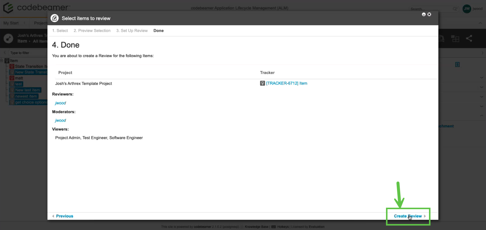The image size is (486, 230).
Task: Click the round tracker icon beside Josh's Arthrex
Action: point(8,38)
